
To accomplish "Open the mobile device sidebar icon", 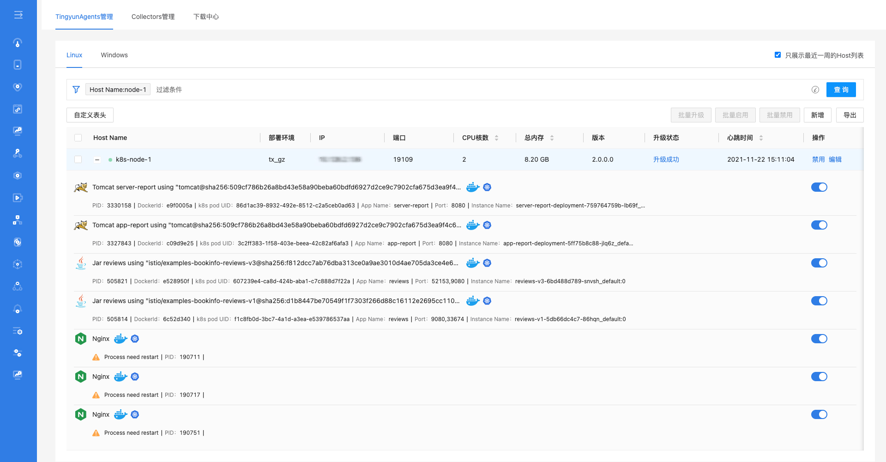I will [x=18, y=65].
